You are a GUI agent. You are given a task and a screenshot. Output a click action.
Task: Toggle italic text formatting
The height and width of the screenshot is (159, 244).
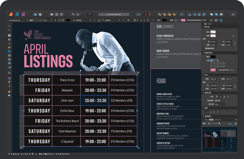(59, 20)
